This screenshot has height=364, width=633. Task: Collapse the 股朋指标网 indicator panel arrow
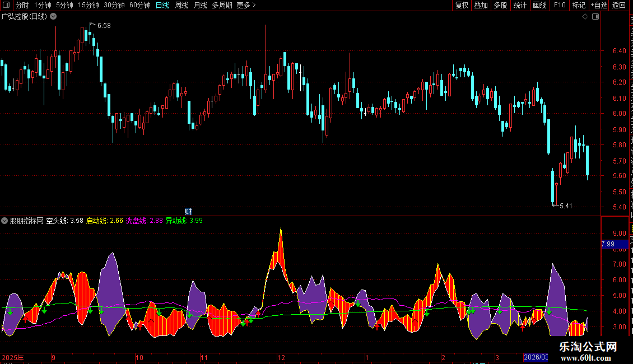[4, 221]
